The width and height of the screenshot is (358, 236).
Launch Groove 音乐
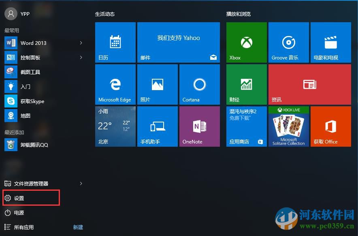pos(288,42)
